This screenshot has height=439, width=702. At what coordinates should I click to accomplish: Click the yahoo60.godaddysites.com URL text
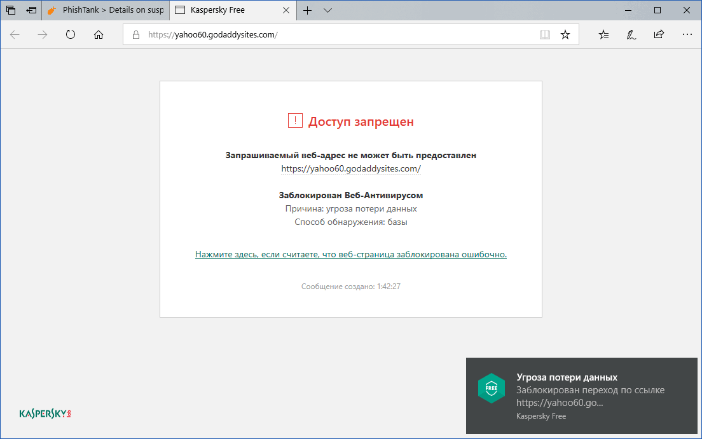pyautogui.click(x=350, y=168)
